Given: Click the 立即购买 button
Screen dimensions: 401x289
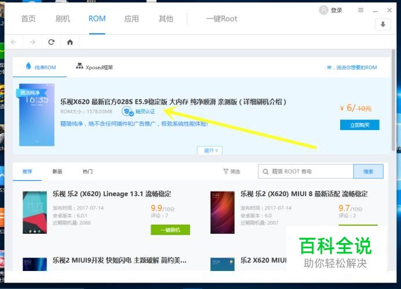Looking at the screenshot, I should pyautogui.click(x=360, y=125).
